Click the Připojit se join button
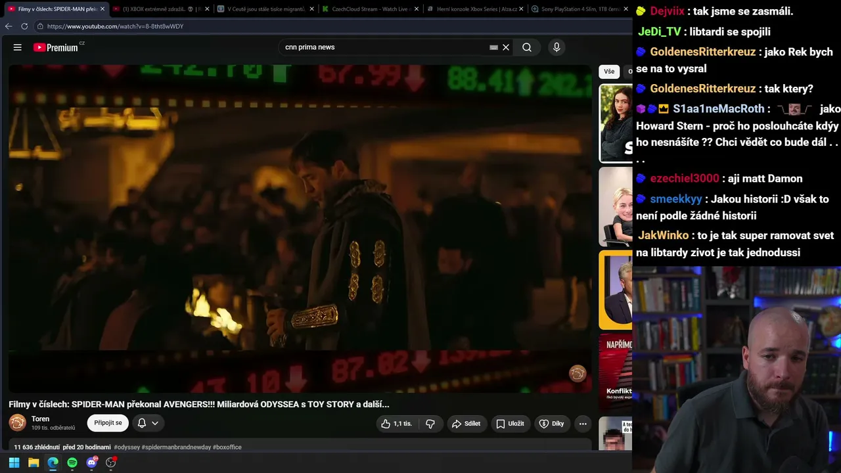Viewport: 841px width, 473px height. [x=108, y=423]
